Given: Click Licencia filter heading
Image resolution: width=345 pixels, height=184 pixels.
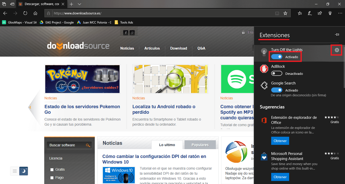Looking at the screenshot, I should 56,158.
